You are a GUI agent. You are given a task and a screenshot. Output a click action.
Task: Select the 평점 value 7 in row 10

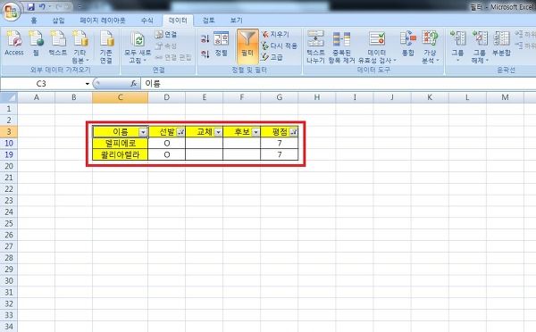[x=280, y=144]
